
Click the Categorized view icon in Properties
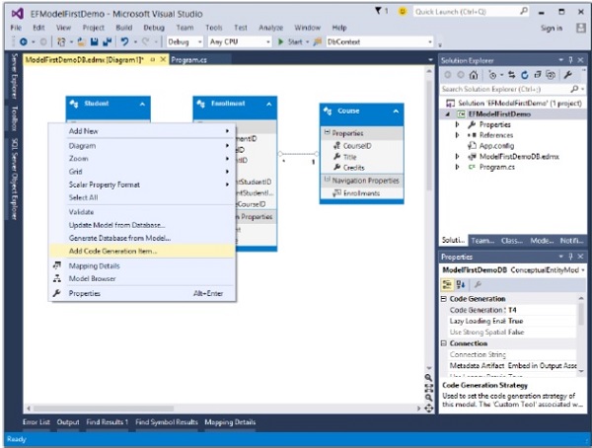(x=448, y=283)
